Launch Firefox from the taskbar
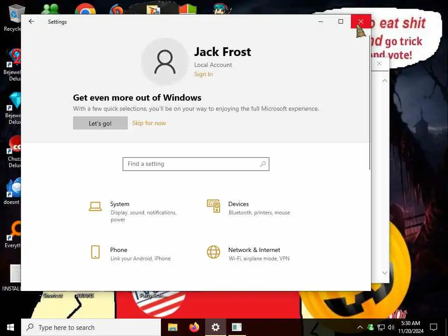 pyautogui.click(x=194, y=327)
